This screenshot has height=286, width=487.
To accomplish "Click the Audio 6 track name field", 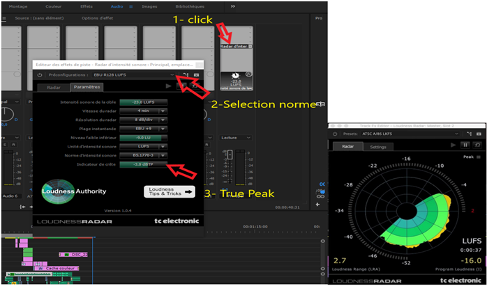I will point(10,196).
